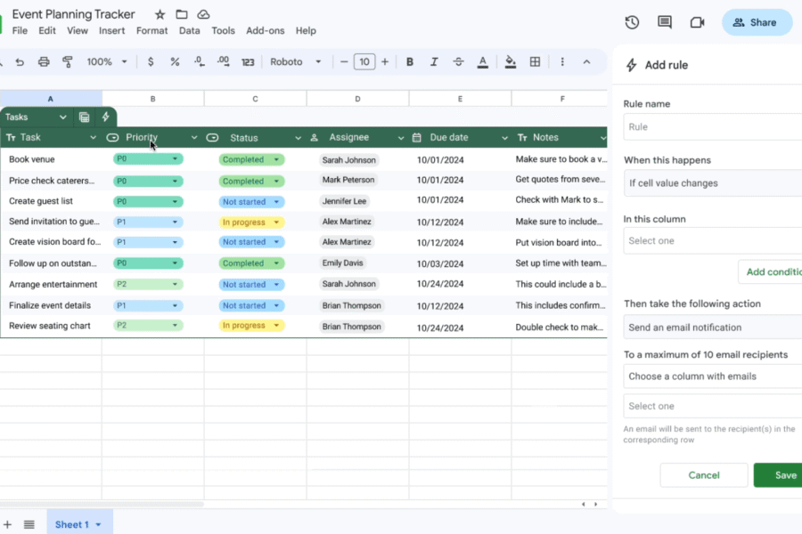Screen dimensions: 802x534
Task: Select the column A header
Action: 51,99
